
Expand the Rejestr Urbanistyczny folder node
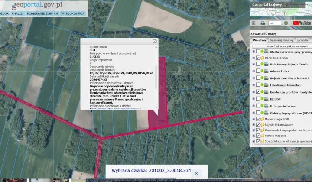(x=253, y=125)
